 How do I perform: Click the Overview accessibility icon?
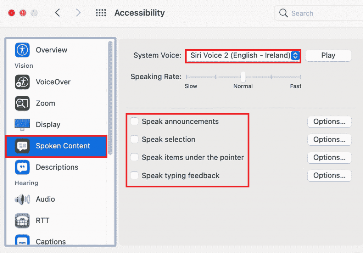[22, 50]
